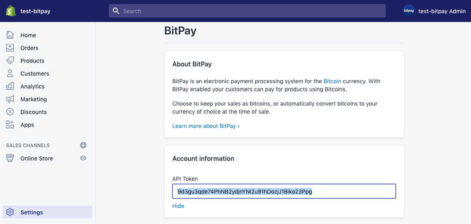View online store via eye icon
The image size is (471, 224).
[83, 158]
